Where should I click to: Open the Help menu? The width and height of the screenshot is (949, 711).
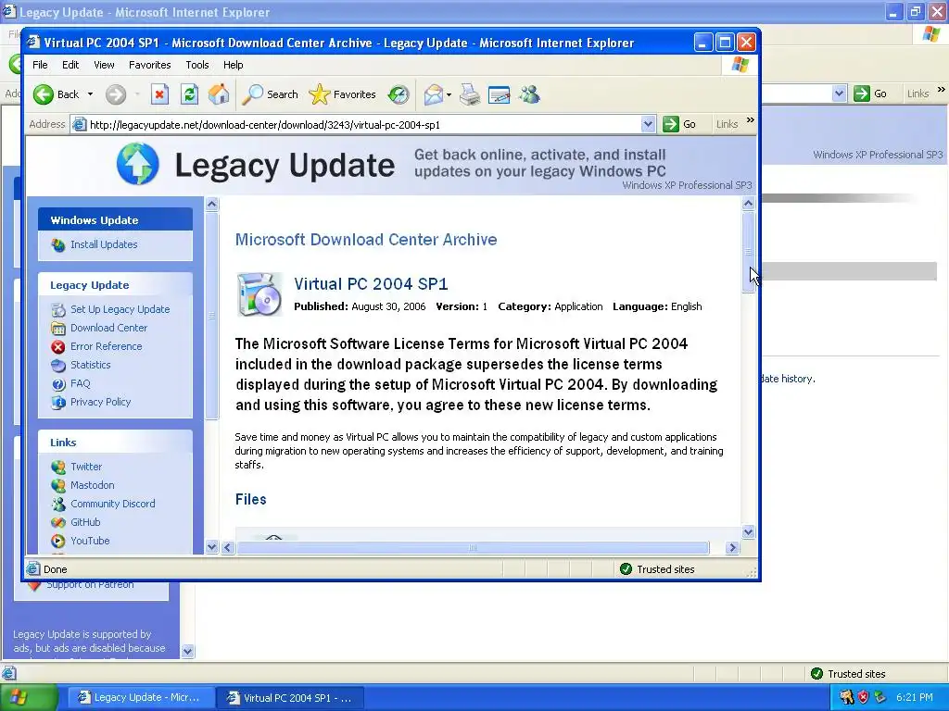pyautogui.click(x=233, y=65)
